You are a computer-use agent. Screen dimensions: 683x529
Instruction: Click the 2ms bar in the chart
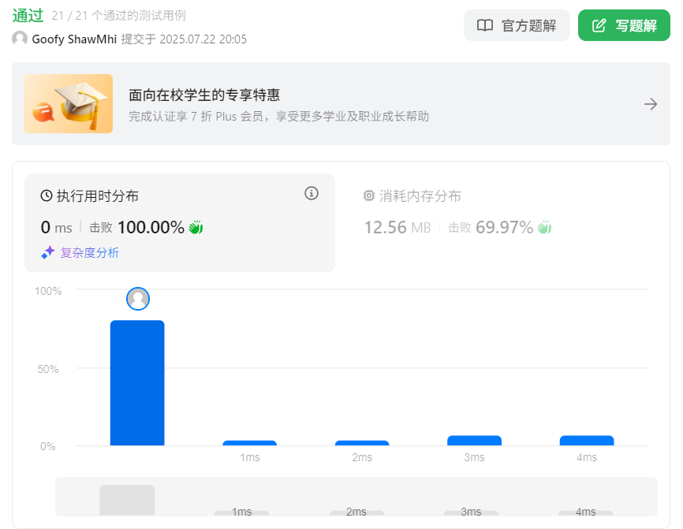[362, 443]
